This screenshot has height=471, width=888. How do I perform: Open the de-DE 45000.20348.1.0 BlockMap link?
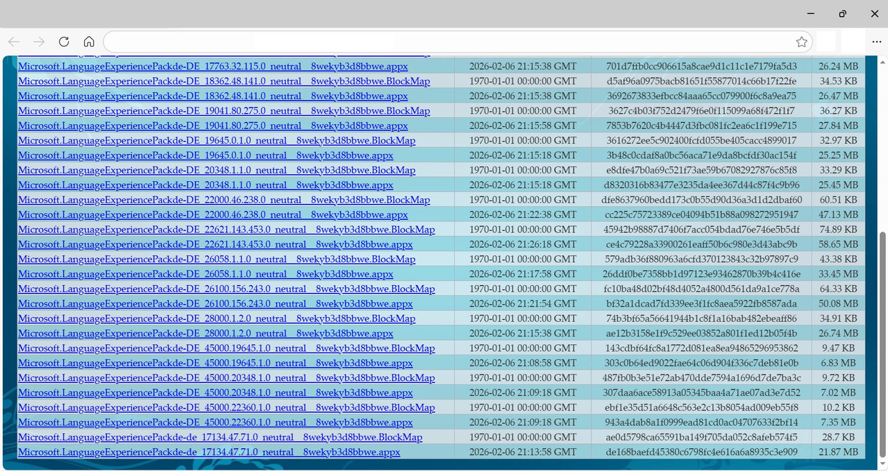(x=226, y=378)
